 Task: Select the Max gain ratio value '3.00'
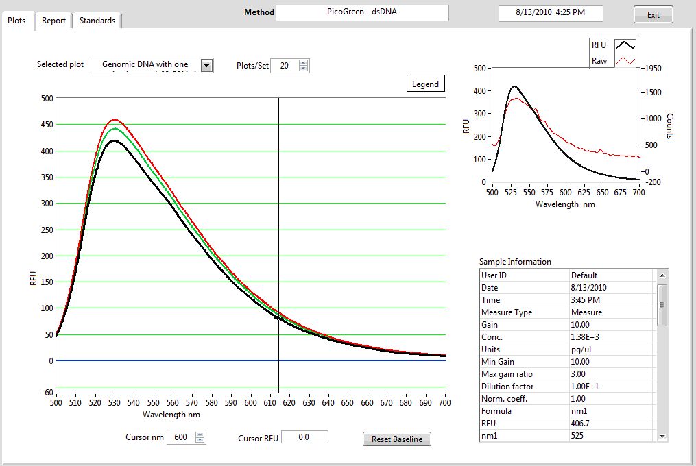(x=578, y=374)
